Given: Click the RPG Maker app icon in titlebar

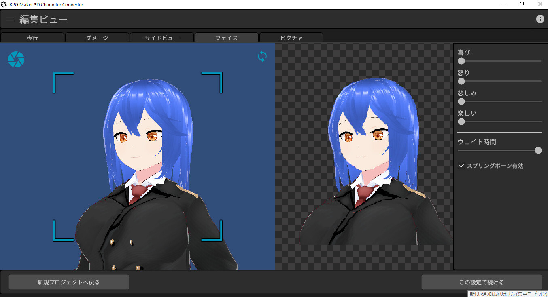Looking at the screenshot, I should (x=4, y=4).
